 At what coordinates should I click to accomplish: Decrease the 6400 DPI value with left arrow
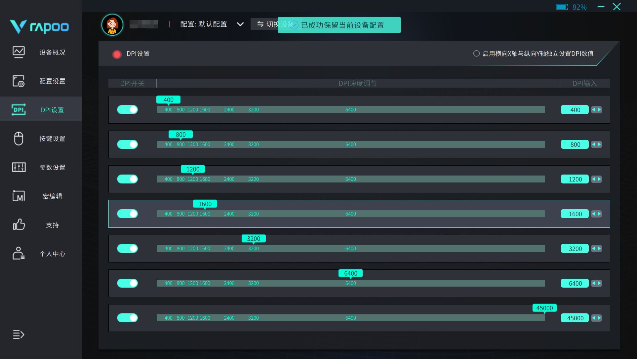pyautogui.click(x=594, y=283)
